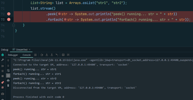
Task: Close the StreamTest debug tab
Action: click(30, 50)
